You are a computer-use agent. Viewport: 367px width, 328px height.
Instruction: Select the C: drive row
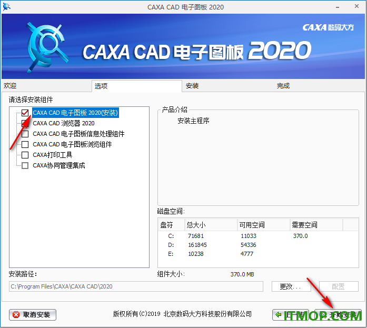258,236
